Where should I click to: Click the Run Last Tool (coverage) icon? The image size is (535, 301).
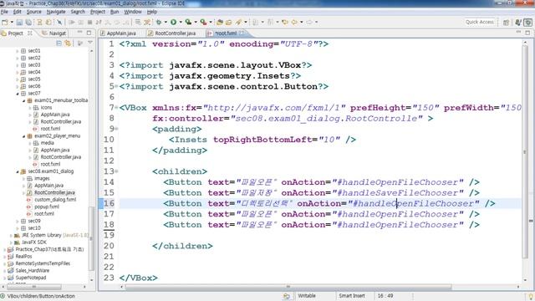(188, 23)
